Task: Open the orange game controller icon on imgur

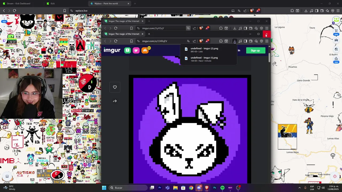Action: 145,50
